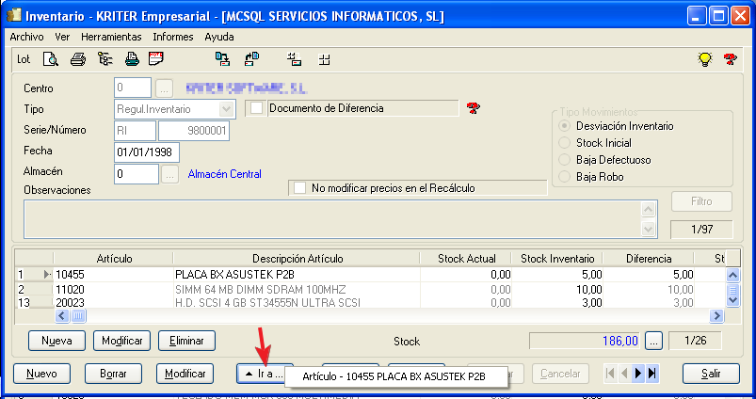The image size is (756, 399).
Task: Open the Centro lookup ellipsis button
Action: 164,88
